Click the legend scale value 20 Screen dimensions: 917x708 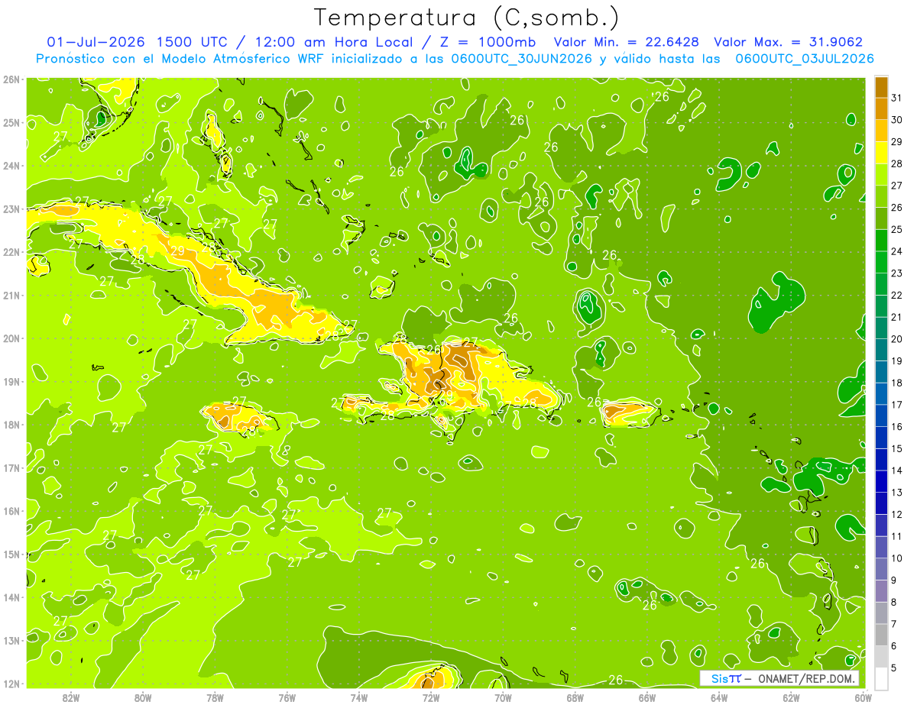click(x=896, y=339)
